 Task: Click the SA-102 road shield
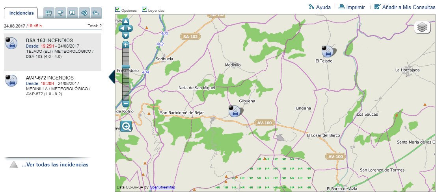190,36
